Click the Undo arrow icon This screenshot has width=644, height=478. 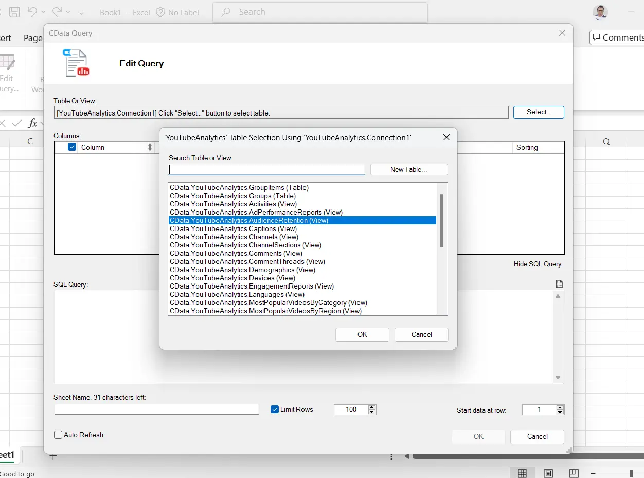pyautogui.click(x=32, y=12)
